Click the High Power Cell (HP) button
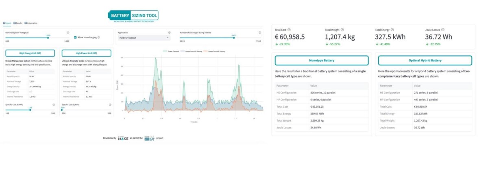 [x=86, y=53]
